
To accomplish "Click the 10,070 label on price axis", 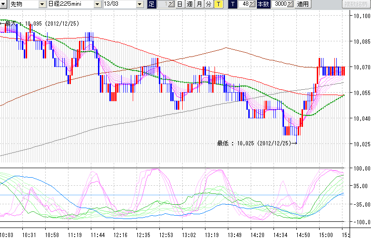I will click(x=360, y=67).
